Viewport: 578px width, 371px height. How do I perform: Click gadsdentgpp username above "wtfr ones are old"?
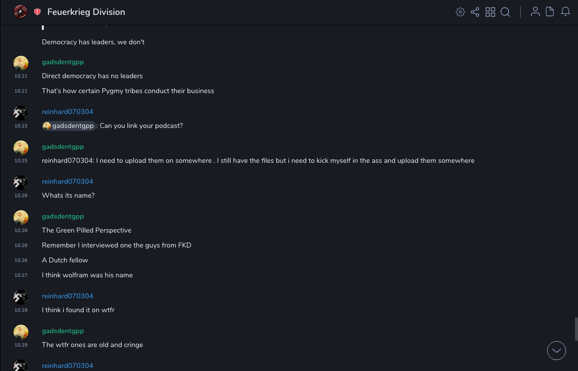point(63,331)
